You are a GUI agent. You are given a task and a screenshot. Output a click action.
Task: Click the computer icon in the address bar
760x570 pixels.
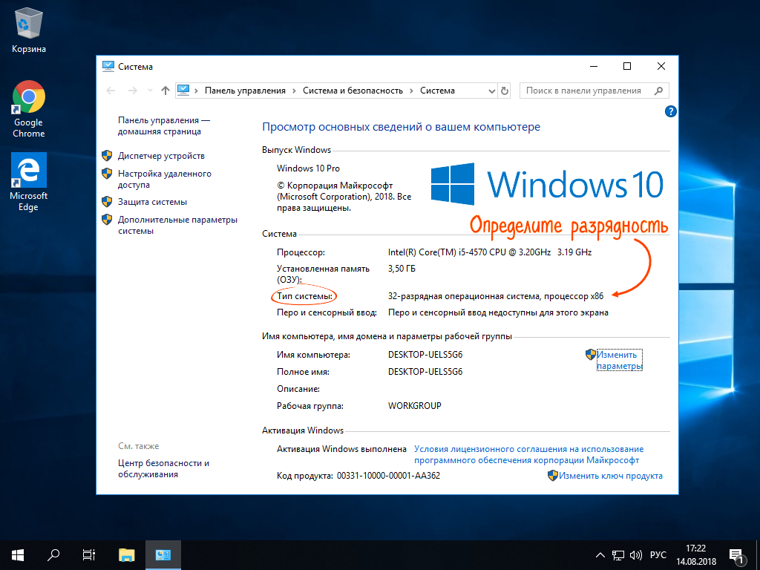pyautogui.click(x=183, y=91)
